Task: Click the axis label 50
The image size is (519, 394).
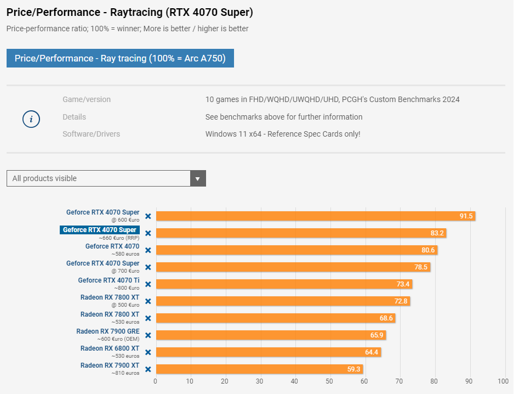Action: (329, 381)
